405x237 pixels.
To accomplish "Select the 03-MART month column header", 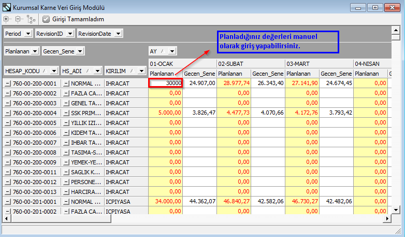I will click(319, 64).
